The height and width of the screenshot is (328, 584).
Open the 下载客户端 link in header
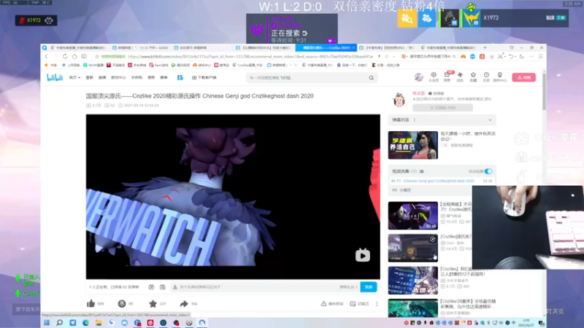(204, 77)
